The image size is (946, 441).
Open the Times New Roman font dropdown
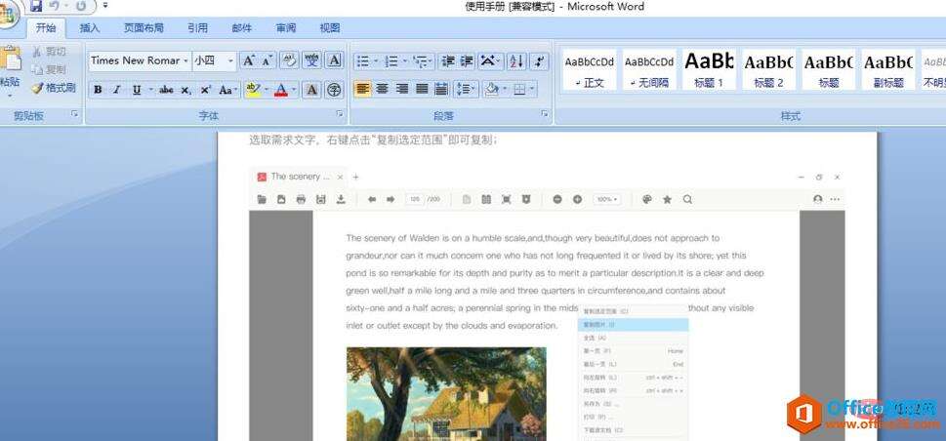tap(140, 60)
